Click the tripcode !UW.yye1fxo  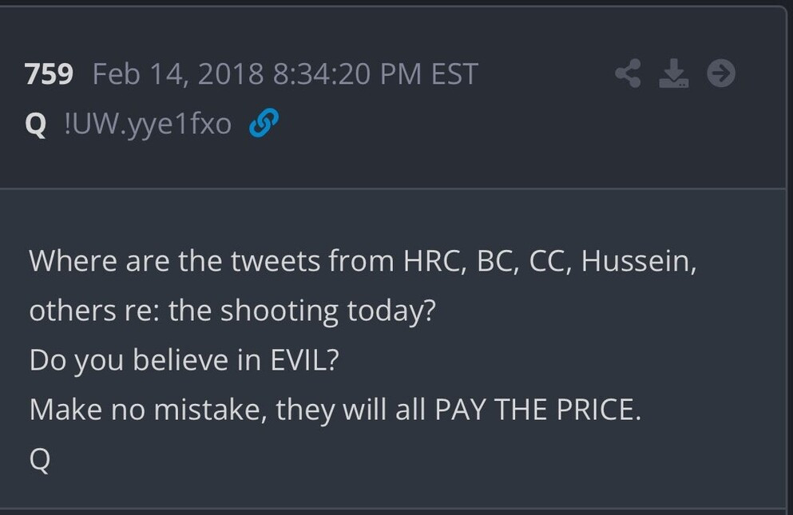[x=148, y=125]
